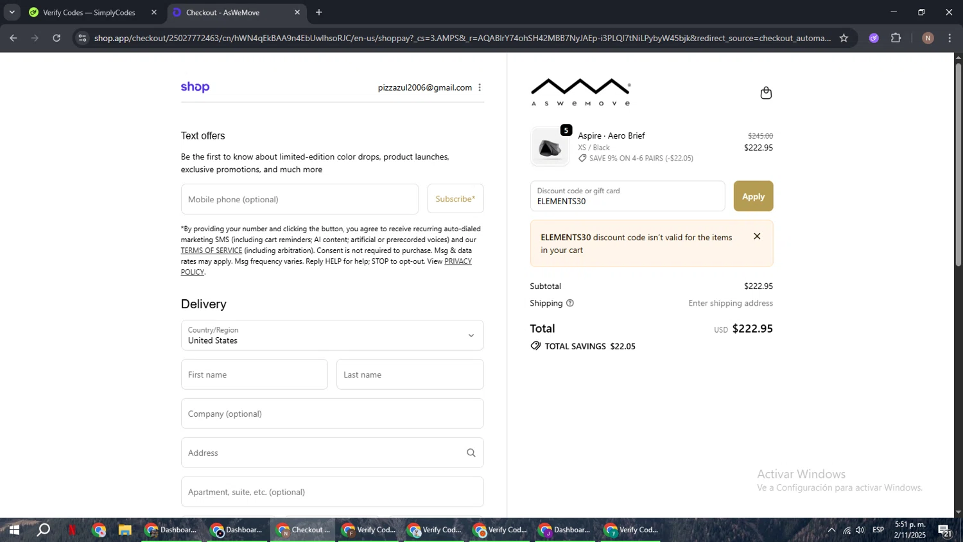
Task: Select the Checkout - AsWeMove tab
Action: (x=223, y=12)
